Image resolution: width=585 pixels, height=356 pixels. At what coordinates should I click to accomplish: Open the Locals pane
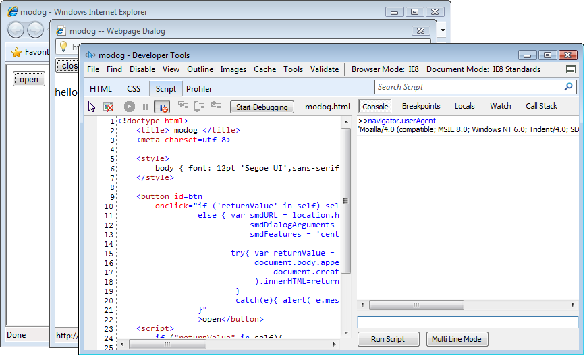464,106
